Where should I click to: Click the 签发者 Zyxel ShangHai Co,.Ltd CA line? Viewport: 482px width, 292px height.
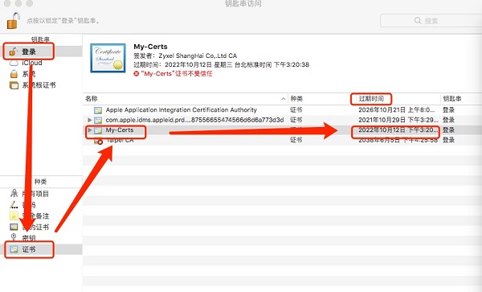(x=185, y=56)
